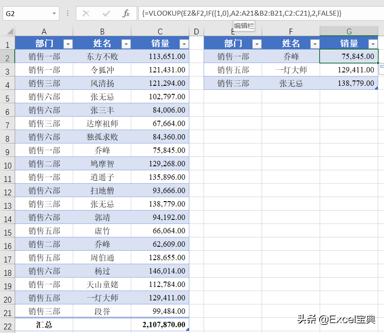Image resolution: width=384 pixels, height=333 pixels.
Task: Open filter dropdown for 部门 in column E
Action: pos(257,44)
